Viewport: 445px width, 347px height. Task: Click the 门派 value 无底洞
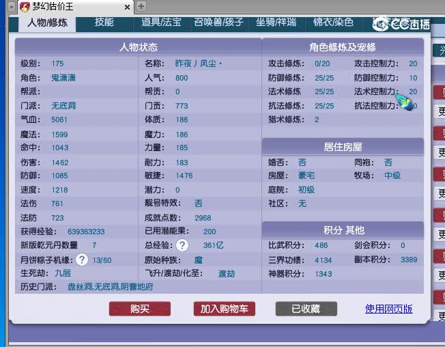tap(63, 106)
